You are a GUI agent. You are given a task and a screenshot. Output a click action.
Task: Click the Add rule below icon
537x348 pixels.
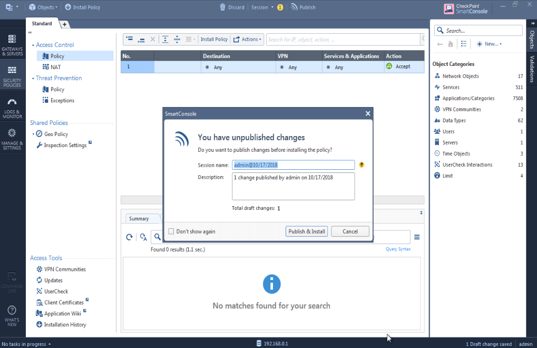pos(141,40)
